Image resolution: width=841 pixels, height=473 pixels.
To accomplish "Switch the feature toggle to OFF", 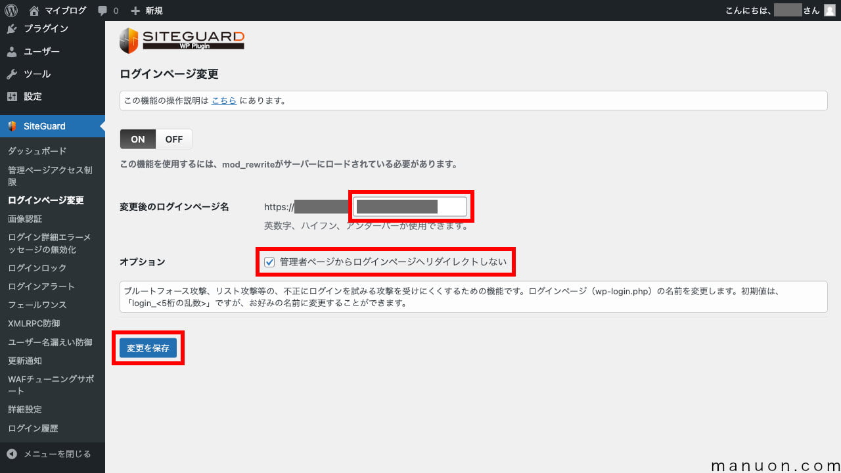I will [x=174, y=139].
